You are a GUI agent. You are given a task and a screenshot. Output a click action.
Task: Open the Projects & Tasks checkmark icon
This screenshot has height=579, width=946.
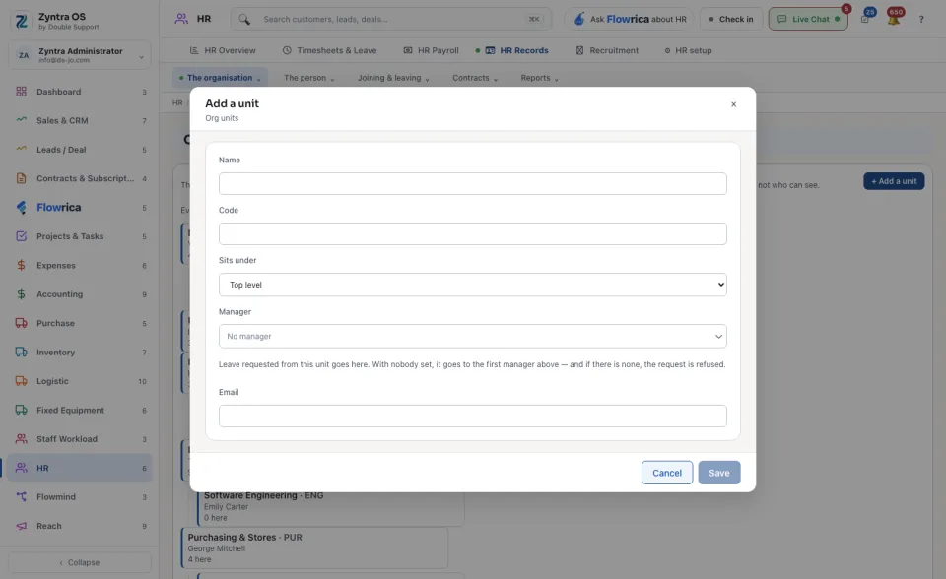(21, 236)
